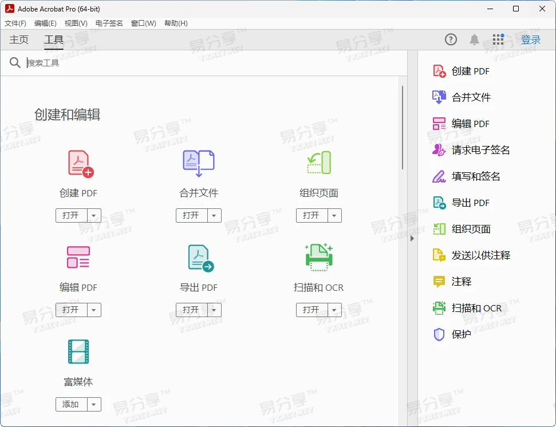Click 打开 button under 创建 PDF
The image size is (556, 427).
click(x=71, y=215)
